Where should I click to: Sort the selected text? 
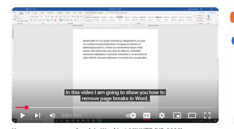[78, 17]
